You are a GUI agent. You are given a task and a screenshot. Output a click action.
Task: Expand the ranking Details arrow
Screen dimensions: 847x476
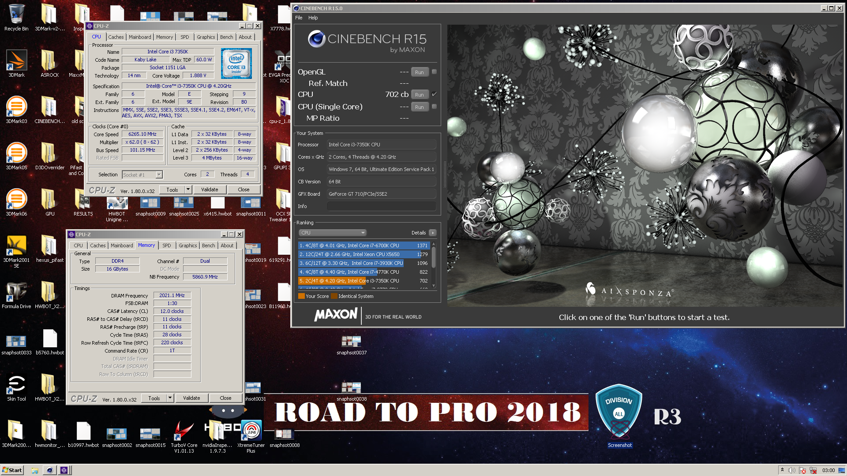[x=432, y=233]
